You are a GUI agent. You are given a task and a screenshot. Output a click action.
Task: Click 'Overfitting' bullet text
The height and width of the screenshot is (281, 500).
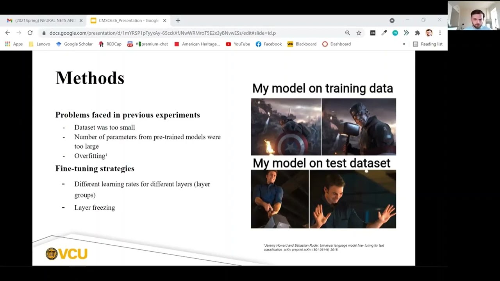(91, 156)
